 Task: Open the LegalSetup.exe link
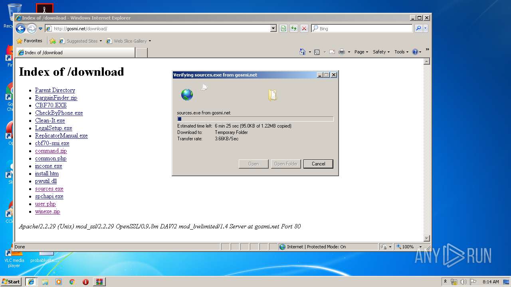(53, 128)
